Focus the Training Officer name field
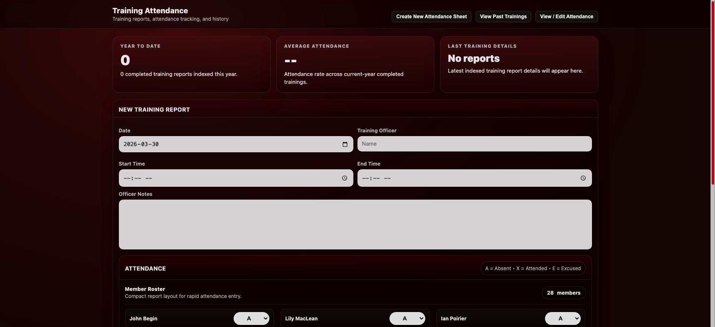The image size is (715, 327). (474, 144)
